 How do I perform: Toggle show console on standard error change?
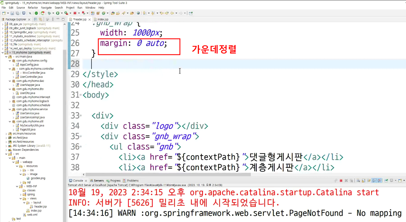pyautogui.click(x=379, y=180)
